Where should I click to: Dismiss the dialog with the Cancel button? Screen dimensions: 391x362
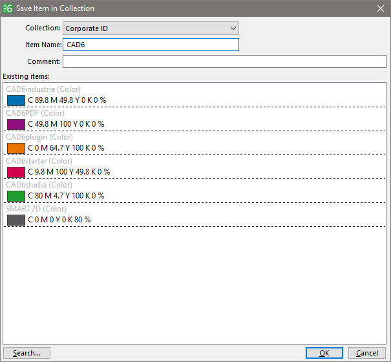(x=367, y=353)
